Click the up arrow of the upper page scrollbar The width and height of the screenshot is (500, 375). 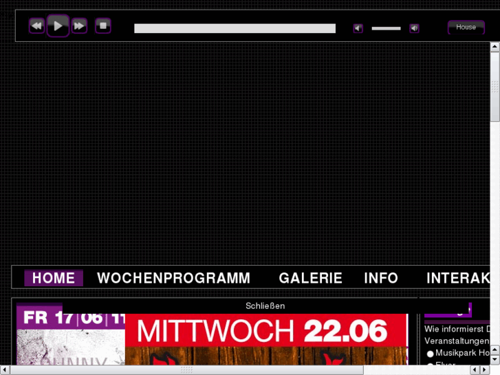point(495,47)
